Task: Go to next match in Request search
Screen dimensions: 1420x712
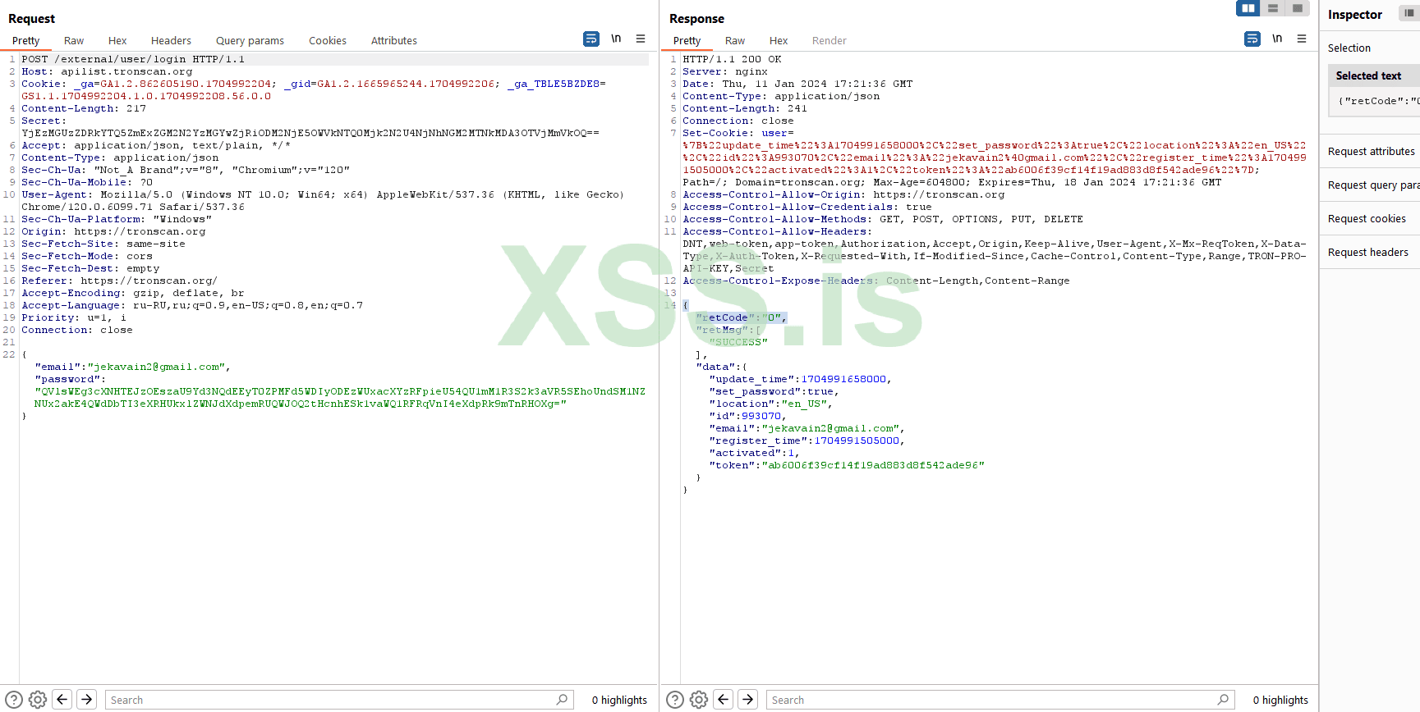Action: pos(87,700)
